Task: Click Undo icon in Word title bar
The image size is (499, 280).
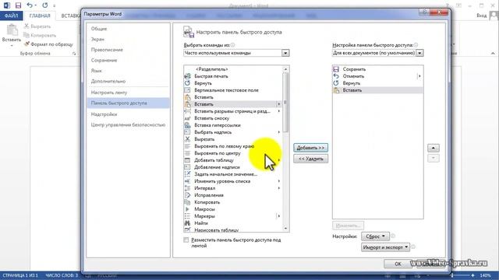Action: tap(30, 5)
